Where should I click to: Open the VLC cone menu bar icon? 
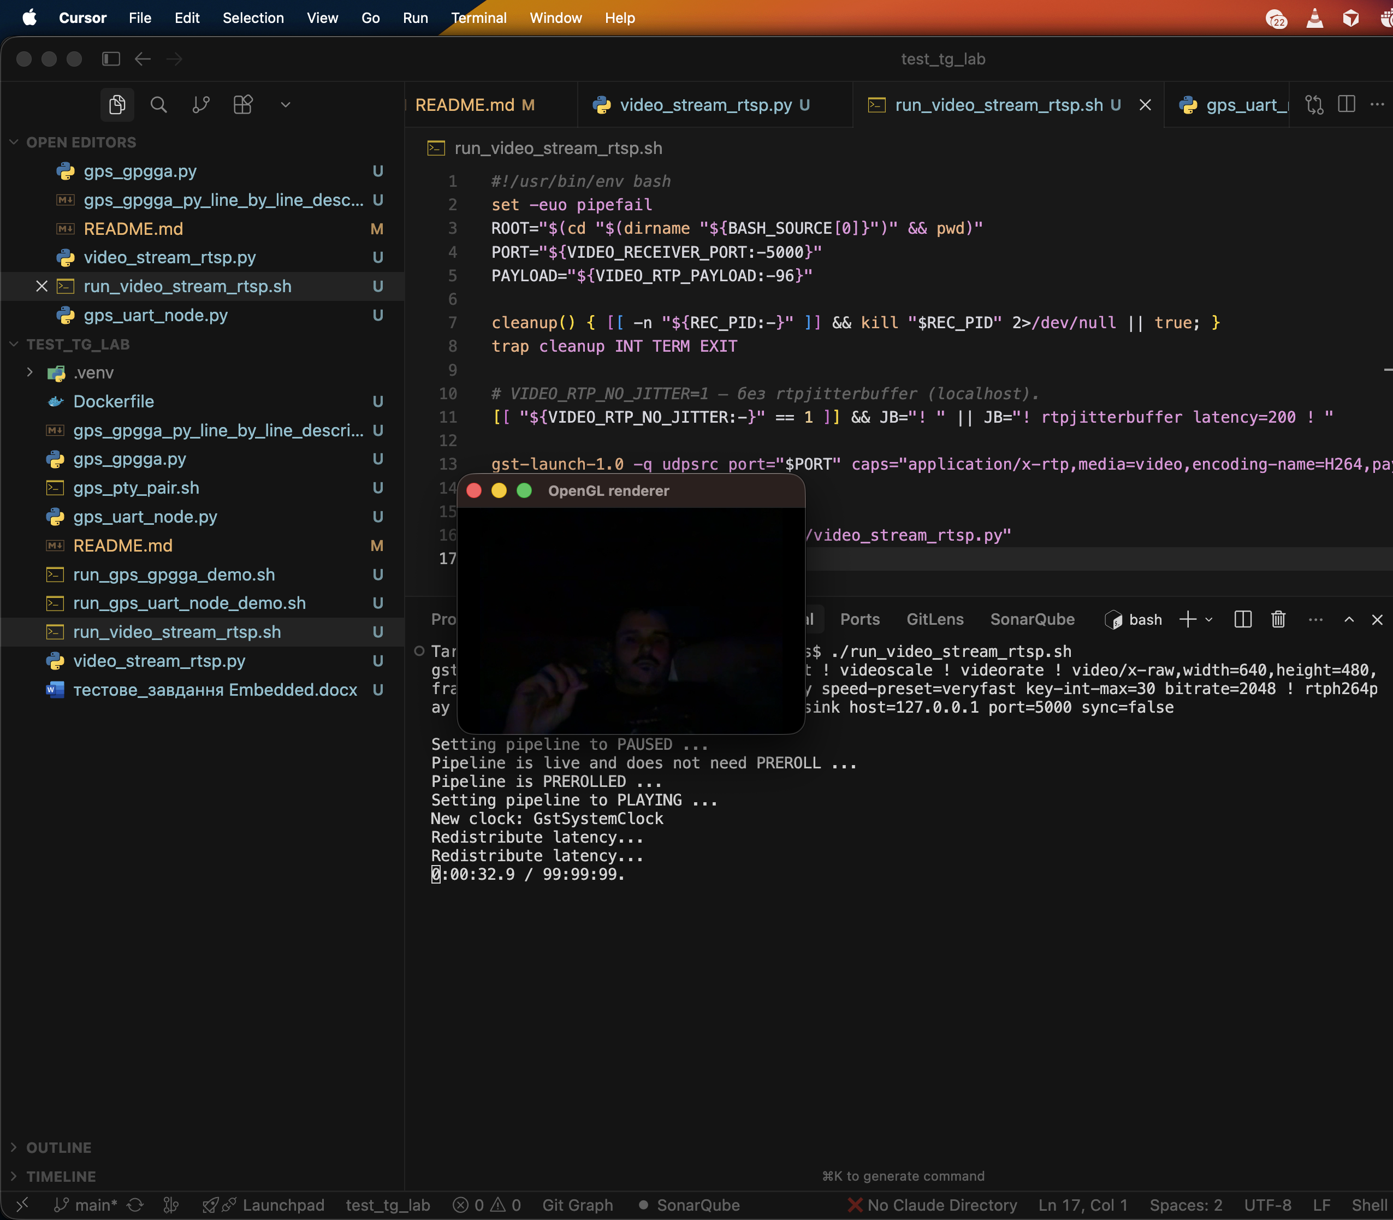click(x=1315, y=17)
